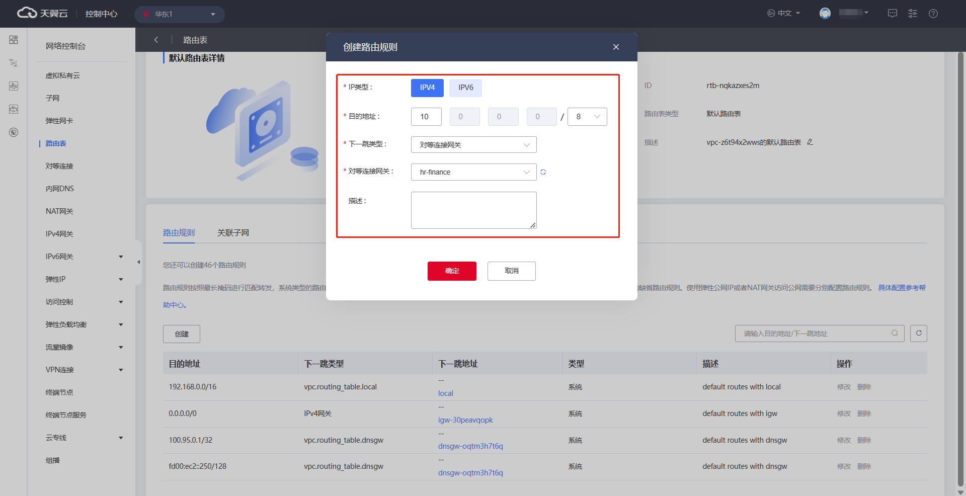Open the message feedback icon in top bar
This screenshot has height=496, width=966.
[892, 14]
